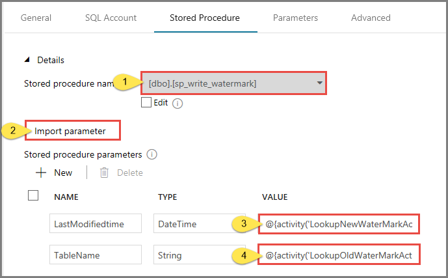Click the LastModifiedtime name field

[x=96, y=223]
